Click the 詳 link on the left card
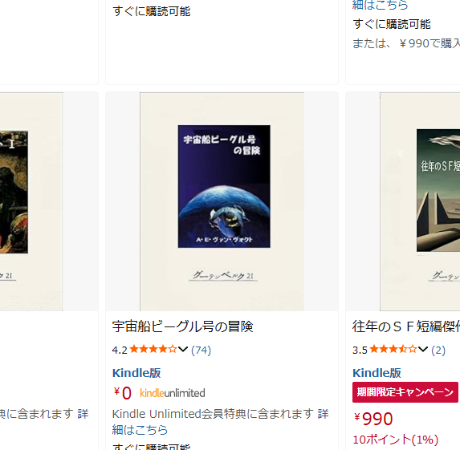Screen dimensions: 460x450 (83, 414)
